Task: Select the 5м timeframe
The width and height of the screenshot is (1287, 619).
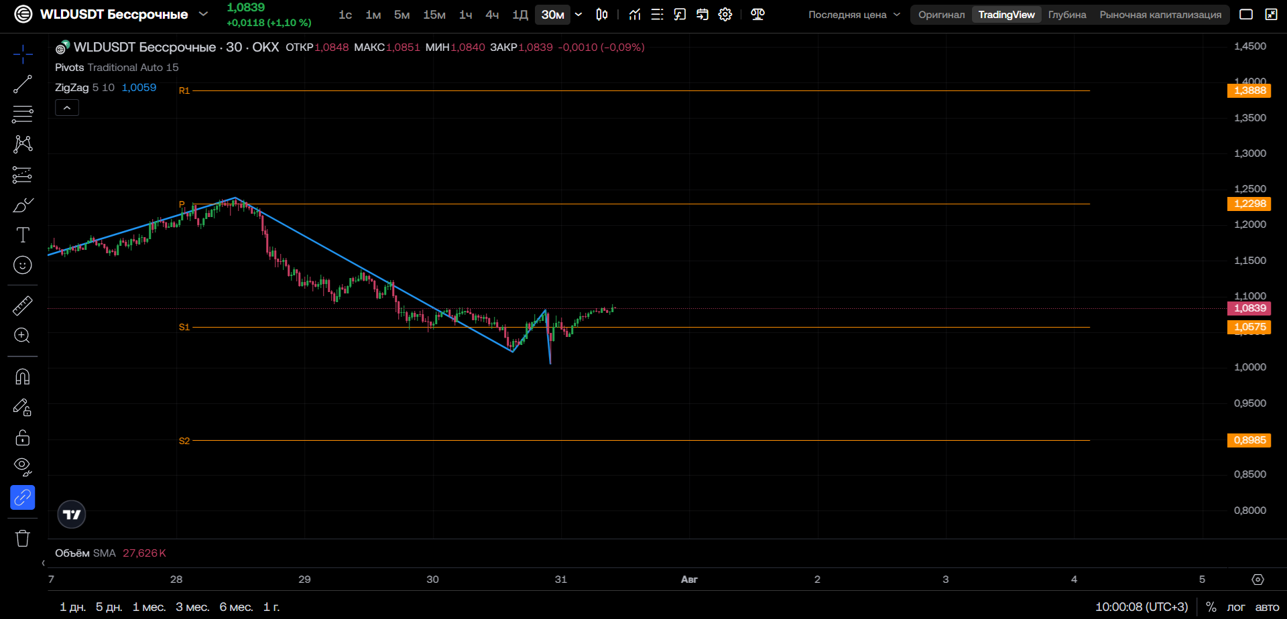Action: coord(402,15)
